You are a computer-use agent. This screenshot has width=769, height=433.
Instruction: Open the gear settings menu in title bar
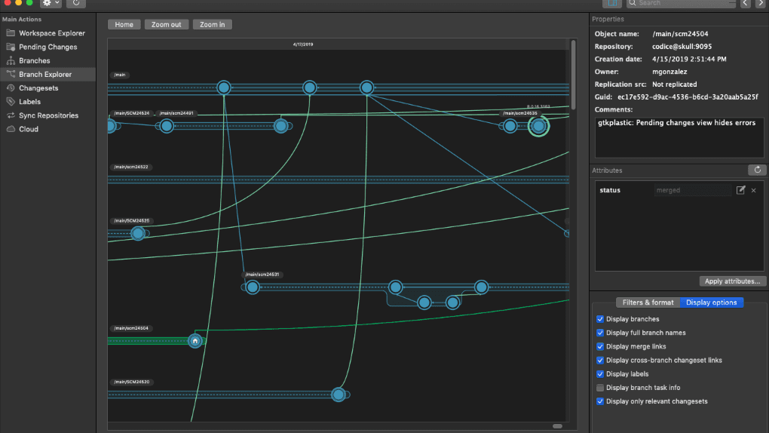[51, 3]
